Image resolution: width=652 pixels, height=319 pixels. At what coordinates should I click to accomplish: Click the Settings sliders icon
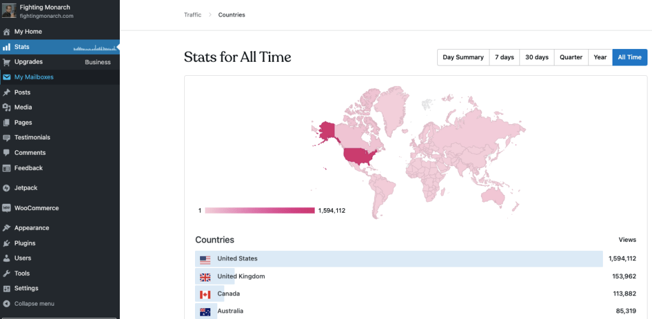[6, 288]
